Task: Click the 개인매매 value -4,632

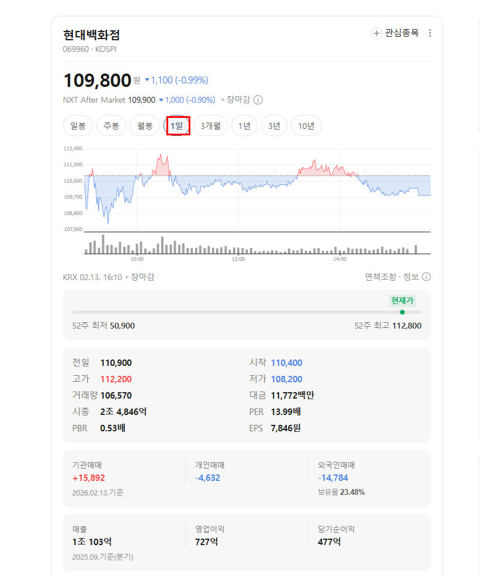Action: click(x=208, y=478)
